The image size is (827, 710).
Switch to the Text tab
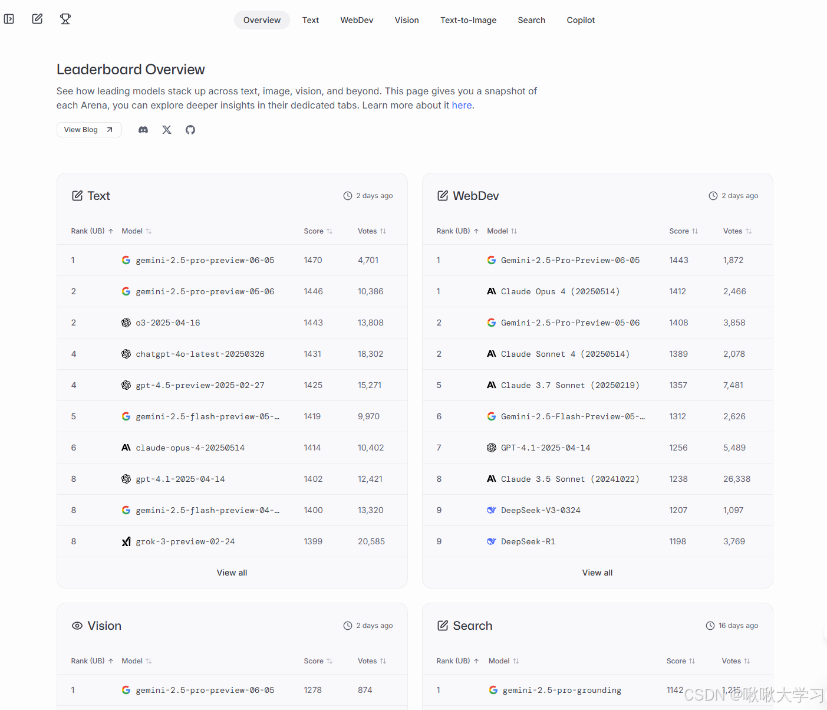(311, 20)
